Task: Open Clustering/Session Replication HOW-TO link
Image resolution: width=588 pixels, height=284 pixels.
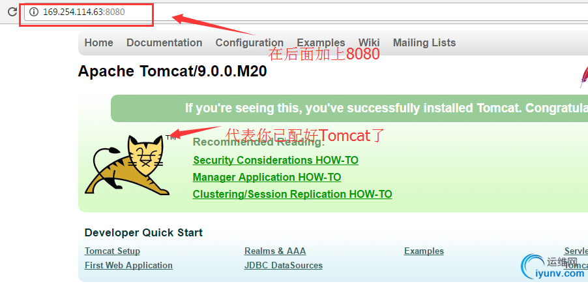Action: click(x=292, y=194)
